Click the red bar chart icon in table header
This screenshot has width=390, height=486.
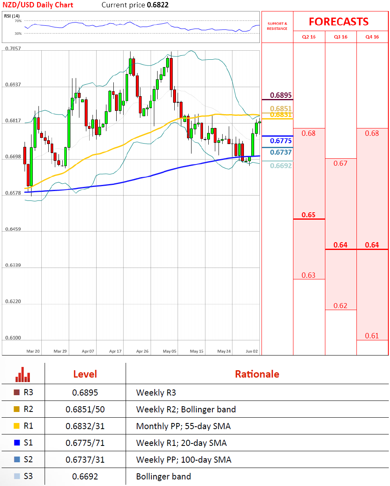[x=23, y=374]
